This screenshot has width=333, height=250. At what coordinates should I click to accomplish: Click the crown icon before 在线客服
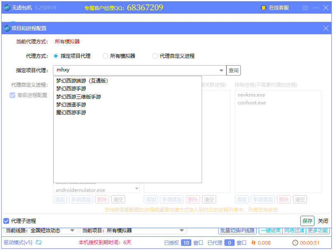tap(263, 7)
